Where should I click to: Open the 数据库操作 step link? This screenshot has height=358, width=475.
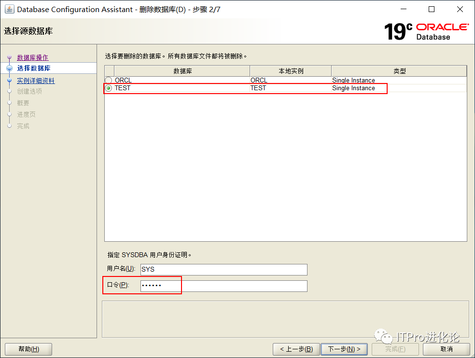click(33, 57)
